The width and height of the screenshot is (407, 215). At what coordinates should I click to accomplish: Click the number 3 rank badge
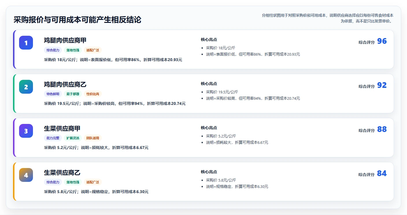(26, 131)
